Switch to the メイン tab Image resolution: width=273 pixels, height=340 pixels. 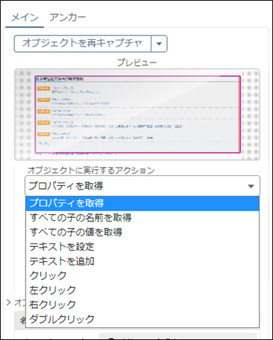[25, 18]
